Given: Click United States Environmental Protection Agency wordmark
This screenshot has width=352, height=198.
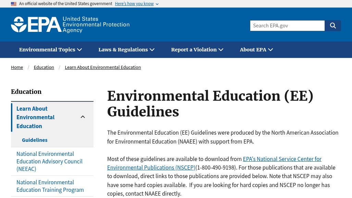Looking at the screenshot, I should (x=96, y=25).
